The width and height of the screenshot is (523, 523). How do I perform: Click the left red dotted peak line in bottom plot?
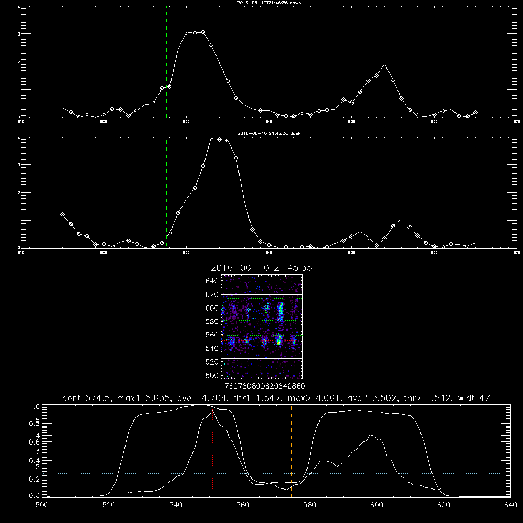tap(212, 451)
